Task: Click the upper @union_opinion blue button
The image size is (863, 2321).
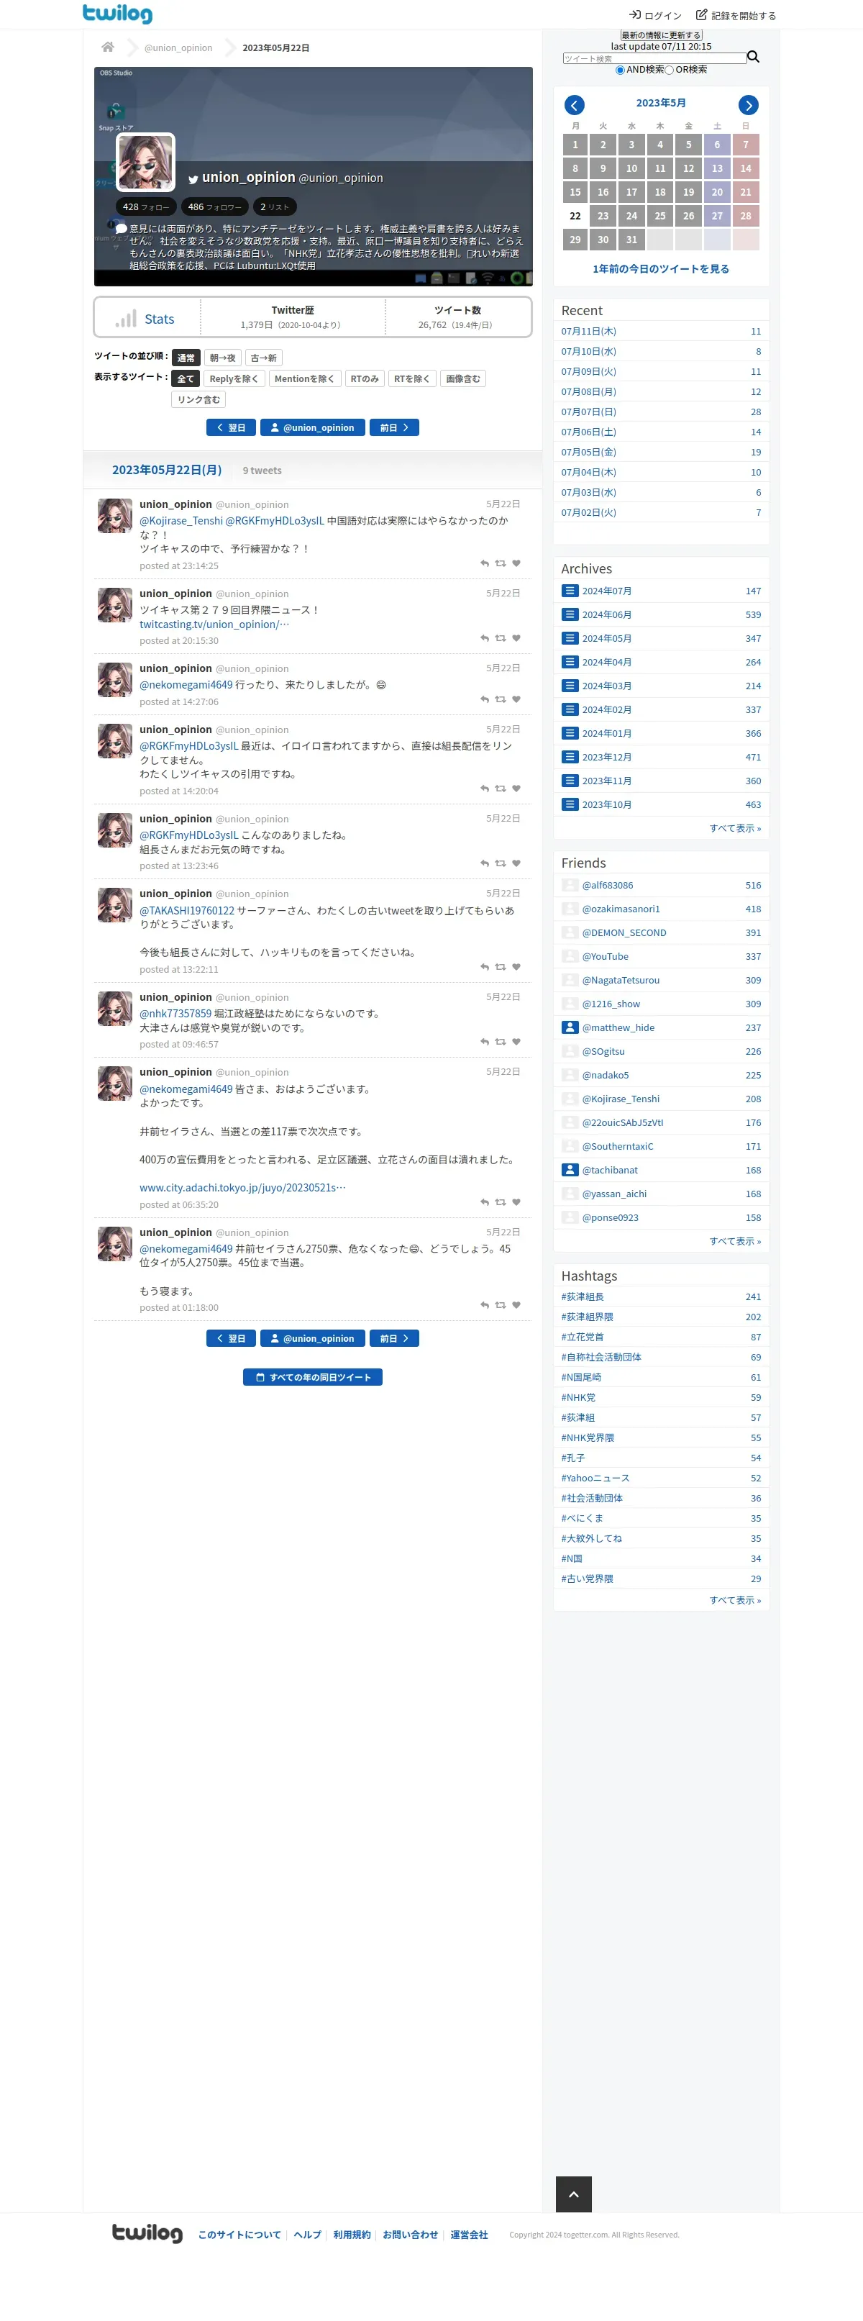Action: pyautogui.click(x=313, y=427)
